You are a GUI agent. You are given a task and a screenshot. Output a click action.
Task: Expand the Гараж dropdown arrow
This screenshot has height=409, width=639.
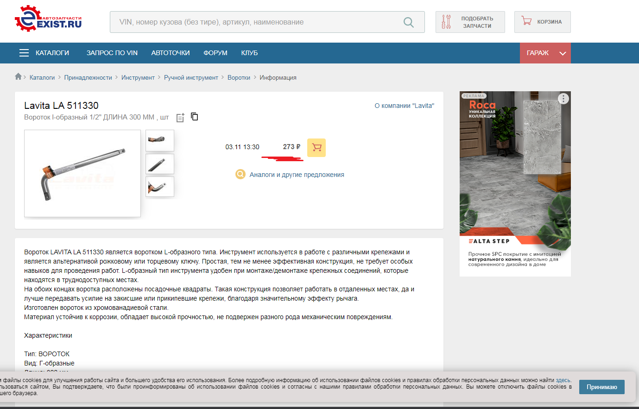coord(563,53)
